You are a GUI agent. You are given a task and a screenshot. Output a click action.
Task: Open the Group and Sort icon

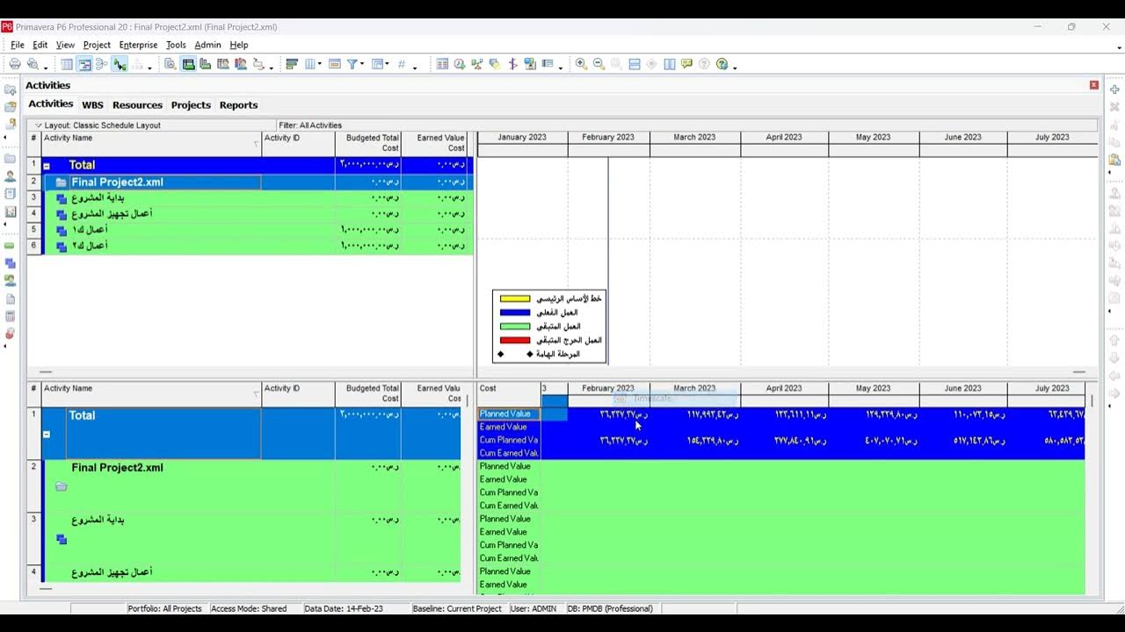coord(378,64)
